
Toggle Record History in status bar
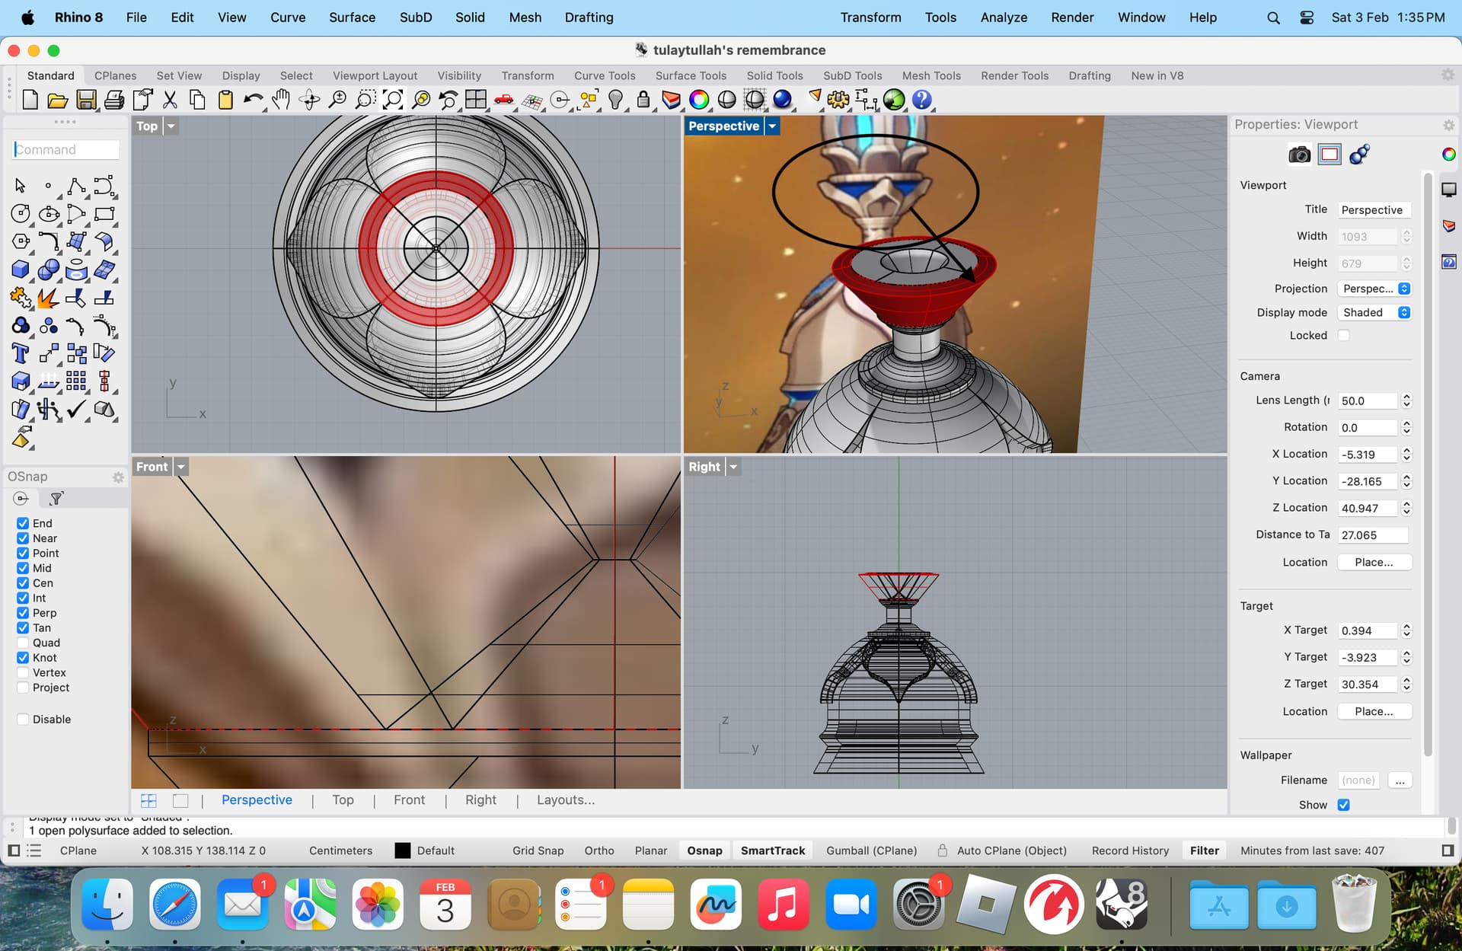[1130, 850]
